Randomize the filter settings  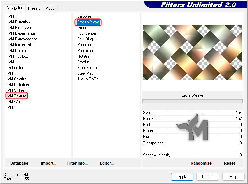pos(201,163)
